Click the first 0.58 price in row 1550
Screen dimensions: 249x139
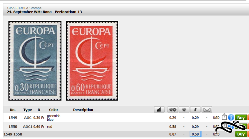point(173,127)
